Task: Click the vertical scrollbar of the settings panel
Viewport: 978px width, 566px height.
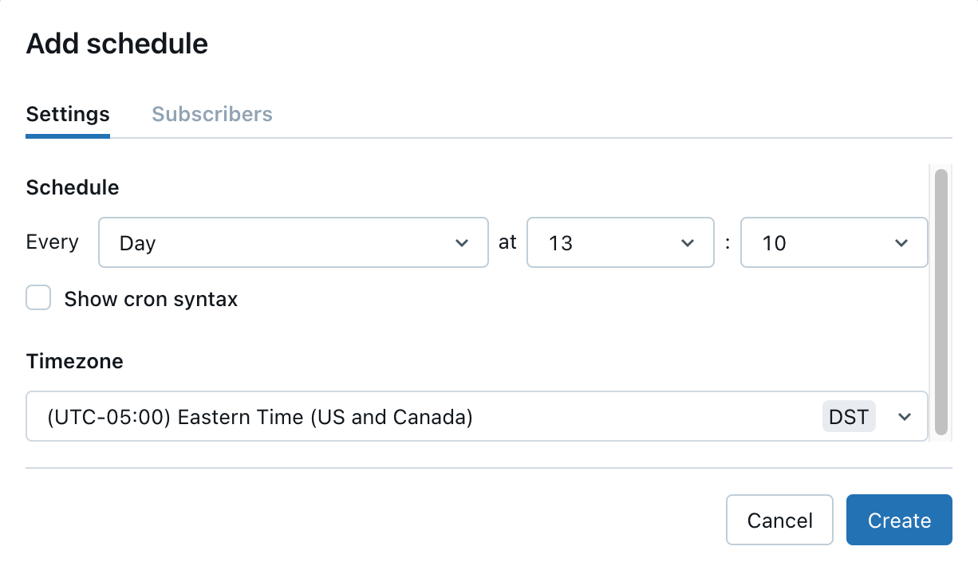Action: pyautogui.click(x=941, y=301)
